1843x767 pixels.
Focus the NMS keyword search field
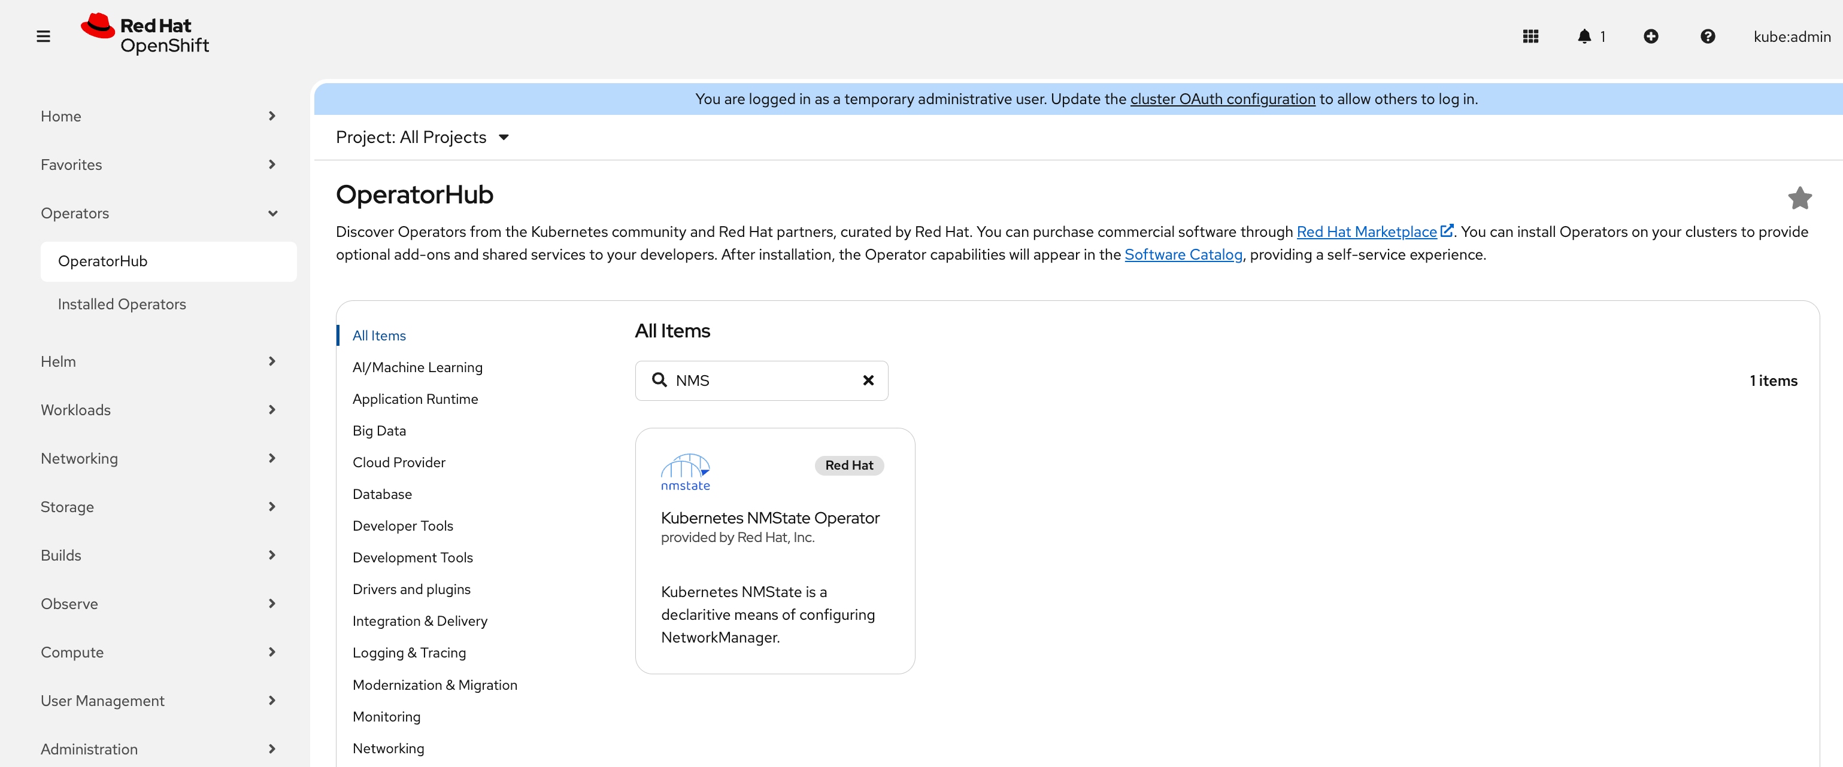761,381
